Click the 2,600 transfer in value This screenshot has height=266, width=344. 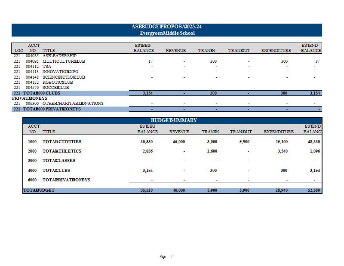212,151
